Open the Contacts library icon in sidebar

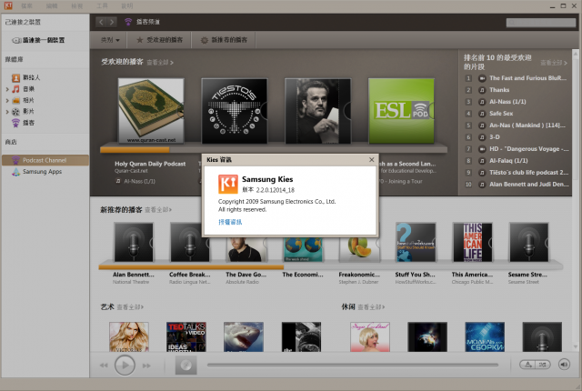[x=15, y=77]
